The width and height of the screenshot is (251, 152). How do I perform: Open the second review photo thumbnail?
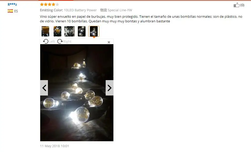tap(57, 31)
